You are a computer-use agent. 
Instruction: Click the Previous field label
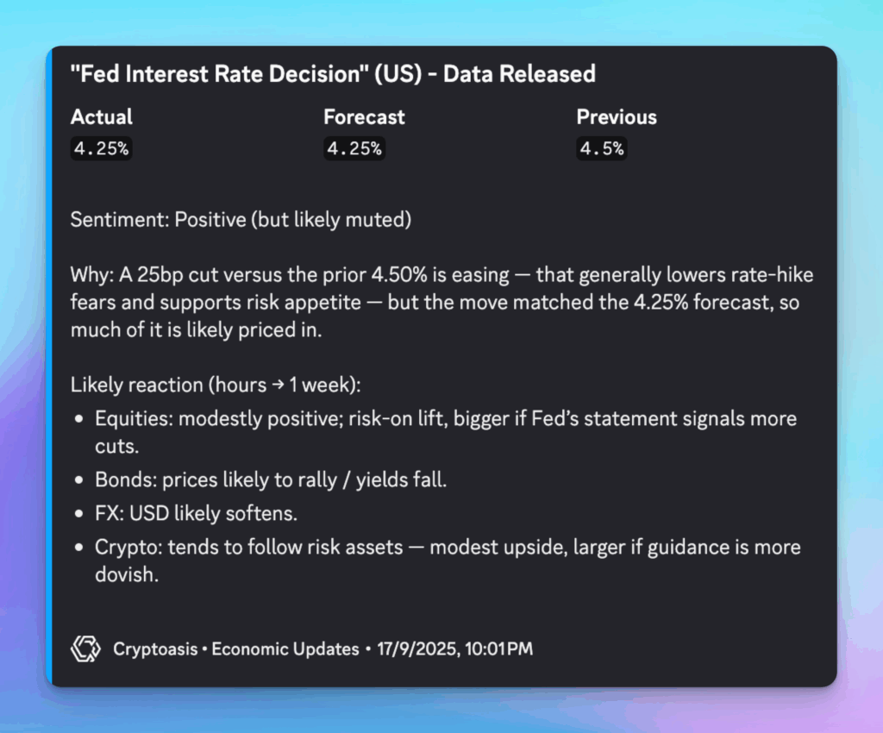click(x=617, y=117)
